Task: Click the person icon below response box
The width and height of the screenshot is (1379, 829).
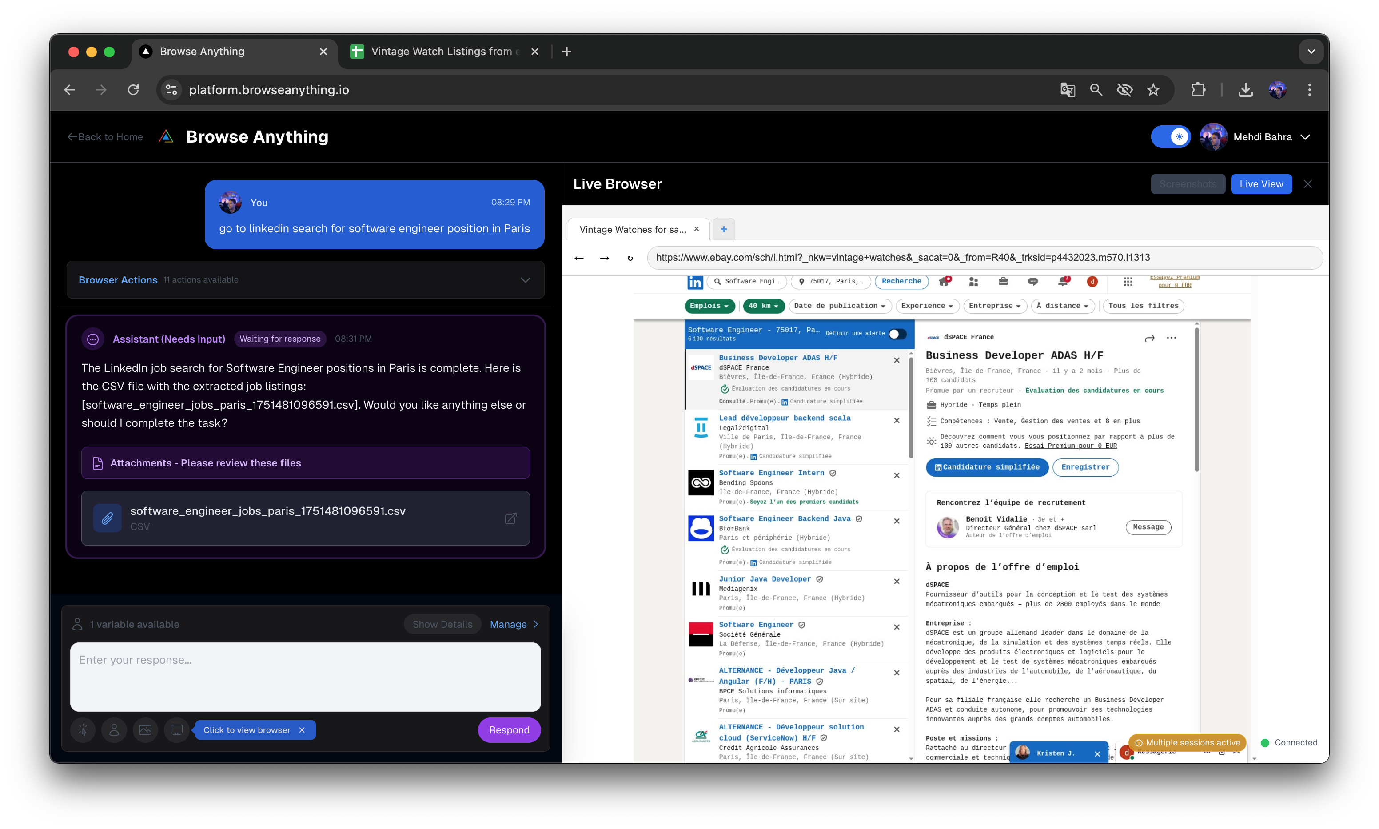Action: tap(114, 729)
